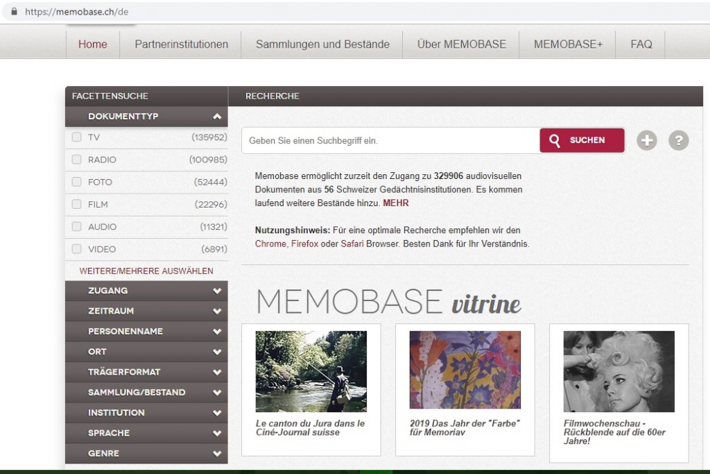Image resolution: width=710 pixels, height=474 pixels.
Task: Open the Partnerinstitutionen menu item
Action: tap(181, 44)
